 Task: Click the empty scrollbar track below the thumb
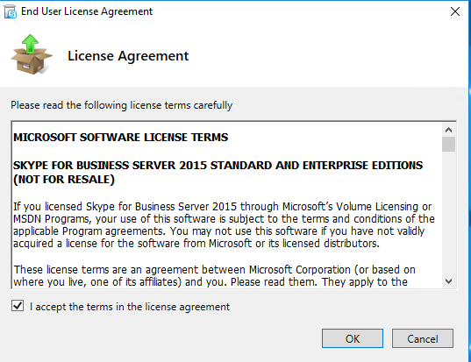tap(448, 213)
